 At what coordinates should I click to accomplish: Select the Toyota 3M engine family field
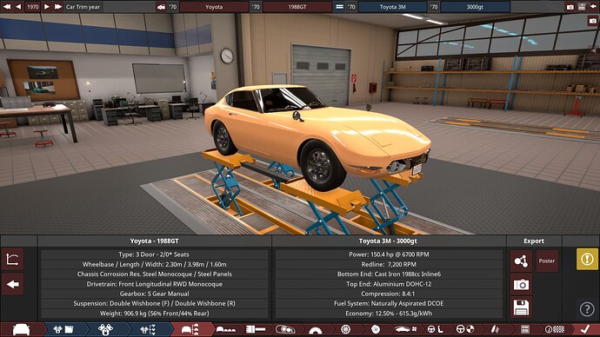pos(392,7)
